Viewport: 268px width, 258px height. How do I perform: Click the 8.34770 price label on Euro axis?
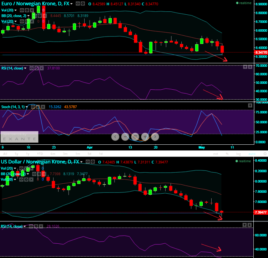tap(261, 53)
